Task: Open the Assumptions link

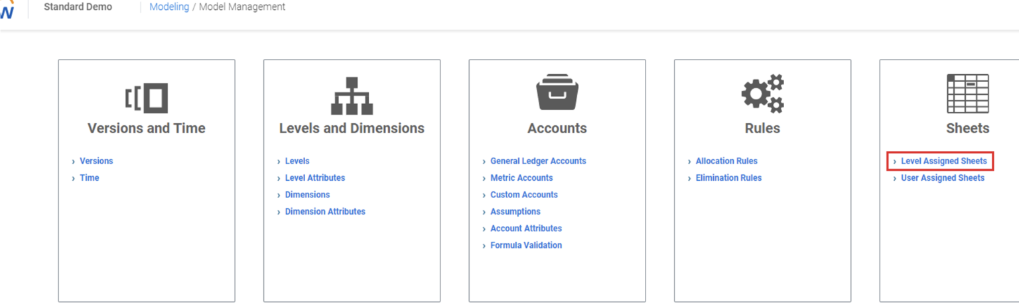Action: (515, 212)
